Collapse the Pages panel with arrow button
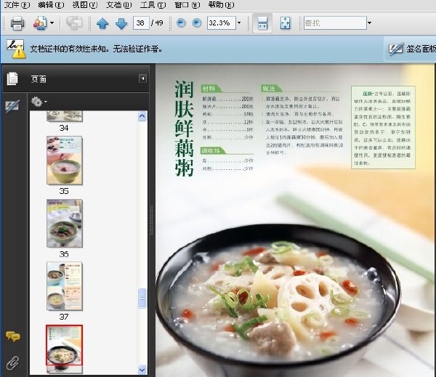 point(142,78)
